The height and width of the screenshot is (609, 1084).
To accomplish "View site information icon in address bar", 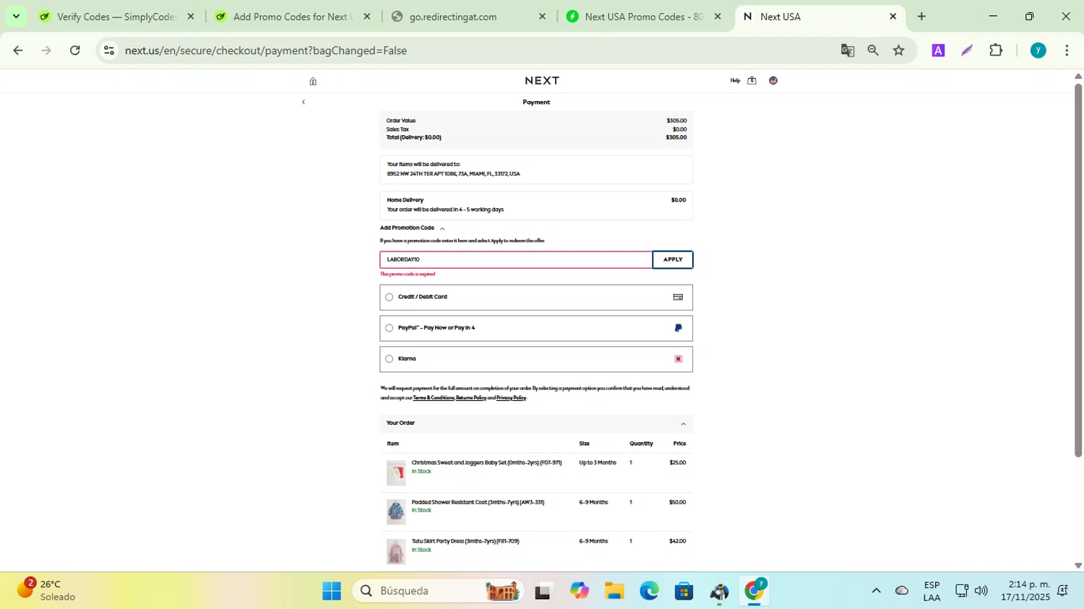I will coord(109,51).
